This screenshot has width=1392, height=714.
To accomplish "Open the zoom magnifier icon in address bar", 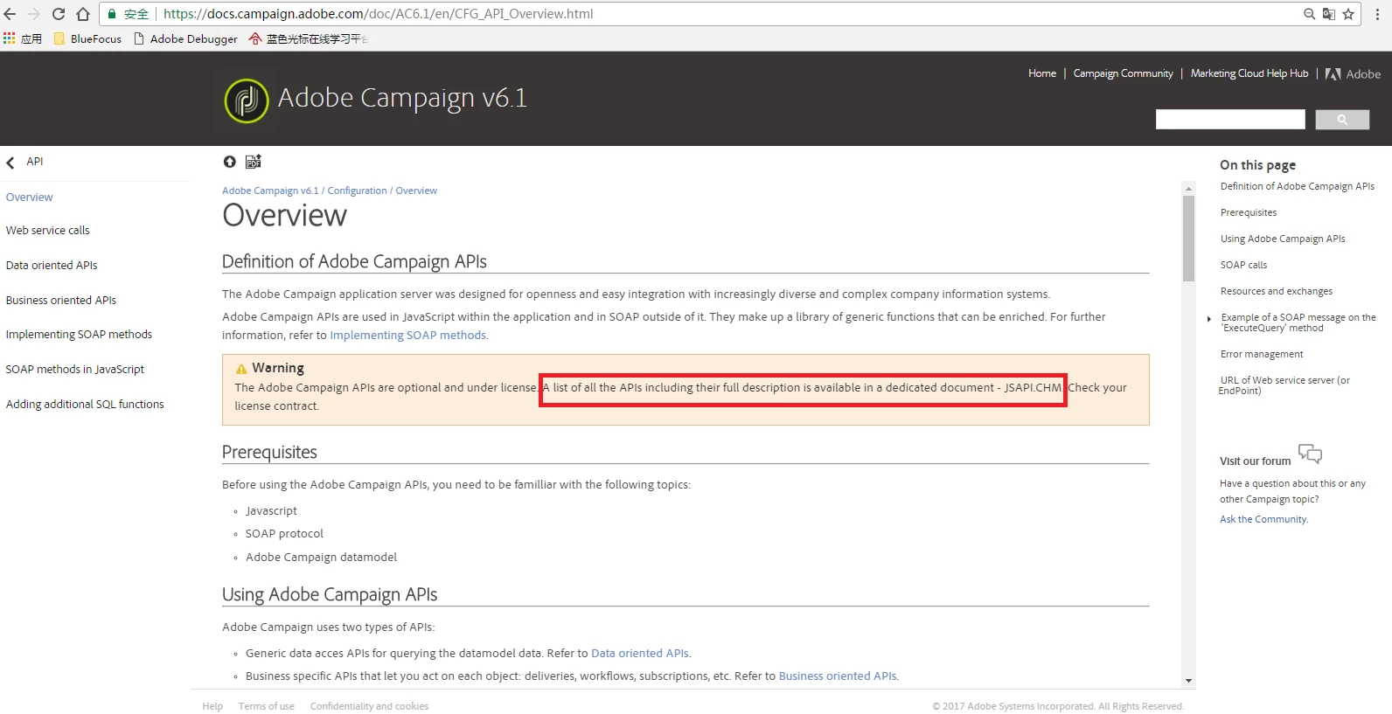I will 1309,14.
